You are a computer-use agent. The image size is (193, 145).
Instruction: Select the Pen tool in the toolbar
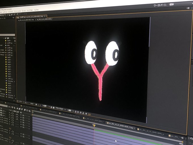(3, 15)
